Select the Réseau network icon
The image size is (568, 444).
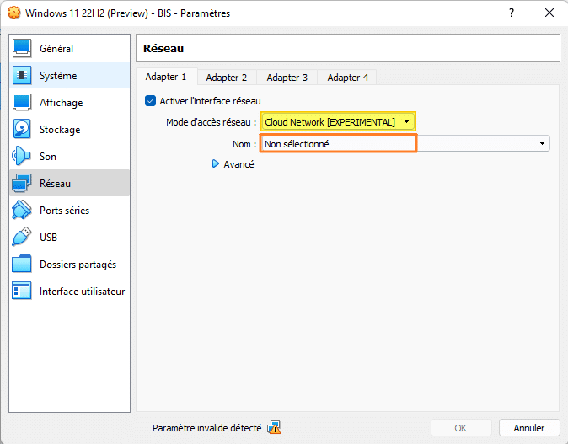[x=22, y=183]
